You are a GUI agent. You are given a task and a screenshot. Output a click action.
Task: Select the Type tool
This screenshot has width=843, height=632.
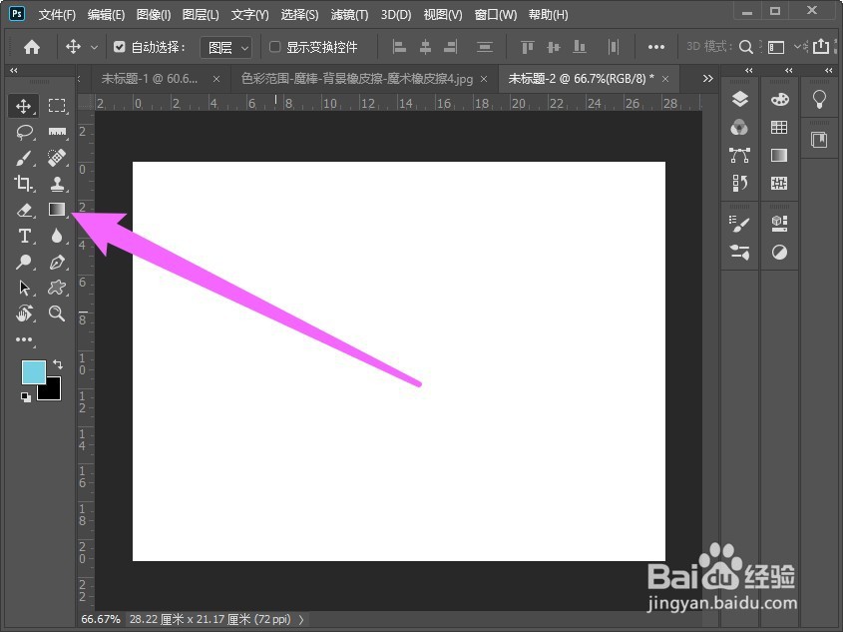24,236
